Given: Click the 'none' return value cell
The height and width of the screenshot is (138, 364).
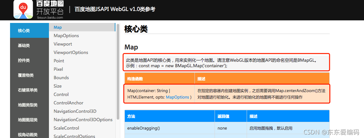Looking at the screenshot, I should pos(231,128).
